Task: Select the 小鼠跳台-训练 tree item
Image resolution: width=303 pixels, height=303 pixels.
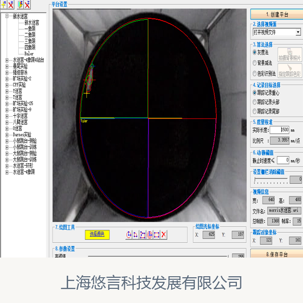Action: [x=25, y=147]
